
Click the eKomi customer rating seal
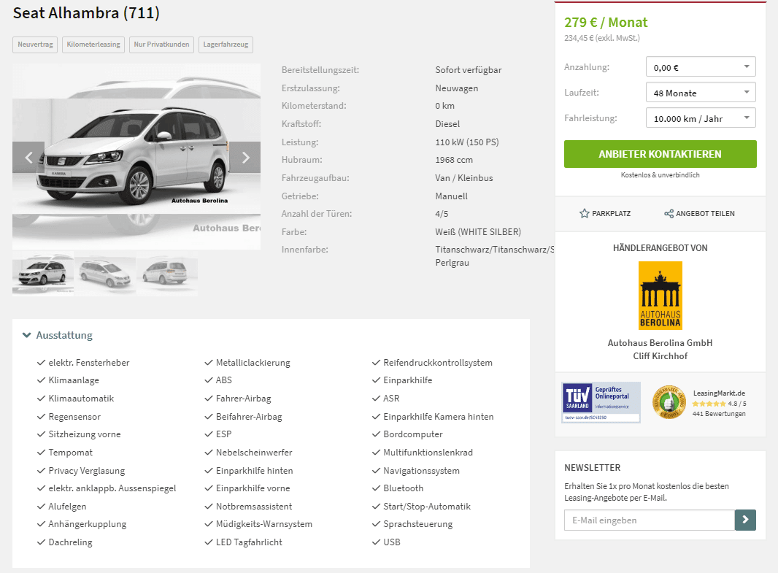point(669,402)
